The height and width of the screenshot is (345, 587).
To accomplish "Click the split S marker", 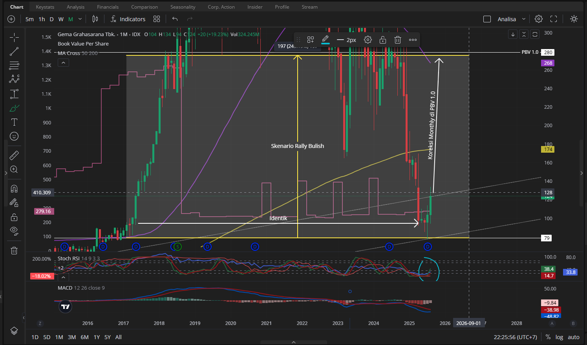I will point(178,246).
